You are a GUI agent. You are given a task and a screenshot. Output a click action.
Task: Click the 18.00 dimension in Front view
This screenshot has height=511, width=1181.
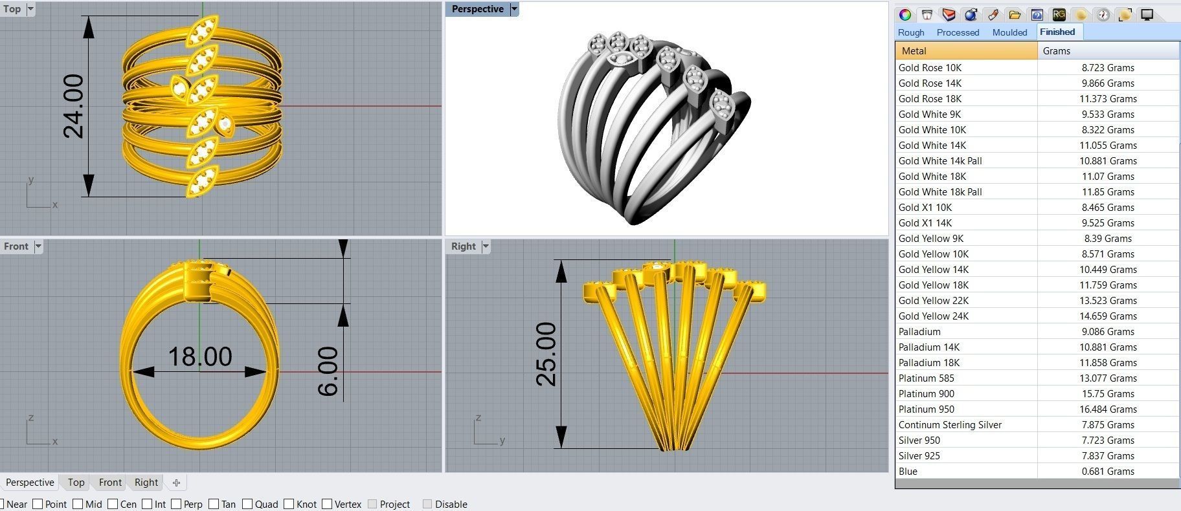(199, 356)
